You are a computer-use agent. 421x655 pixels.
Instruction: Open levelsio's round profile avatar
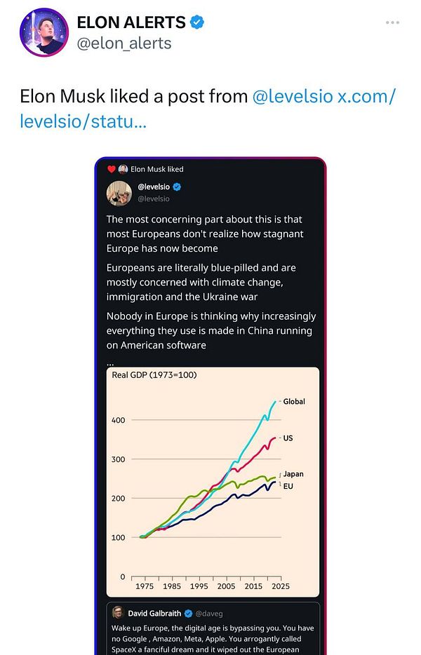119,193
